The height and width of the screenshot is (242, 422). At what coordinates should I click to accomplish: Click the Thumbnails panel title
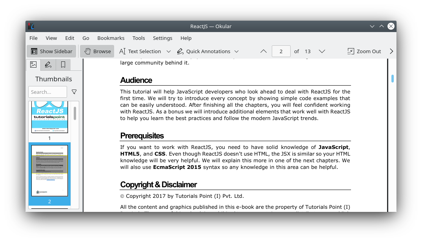click(x=54, y=79)
